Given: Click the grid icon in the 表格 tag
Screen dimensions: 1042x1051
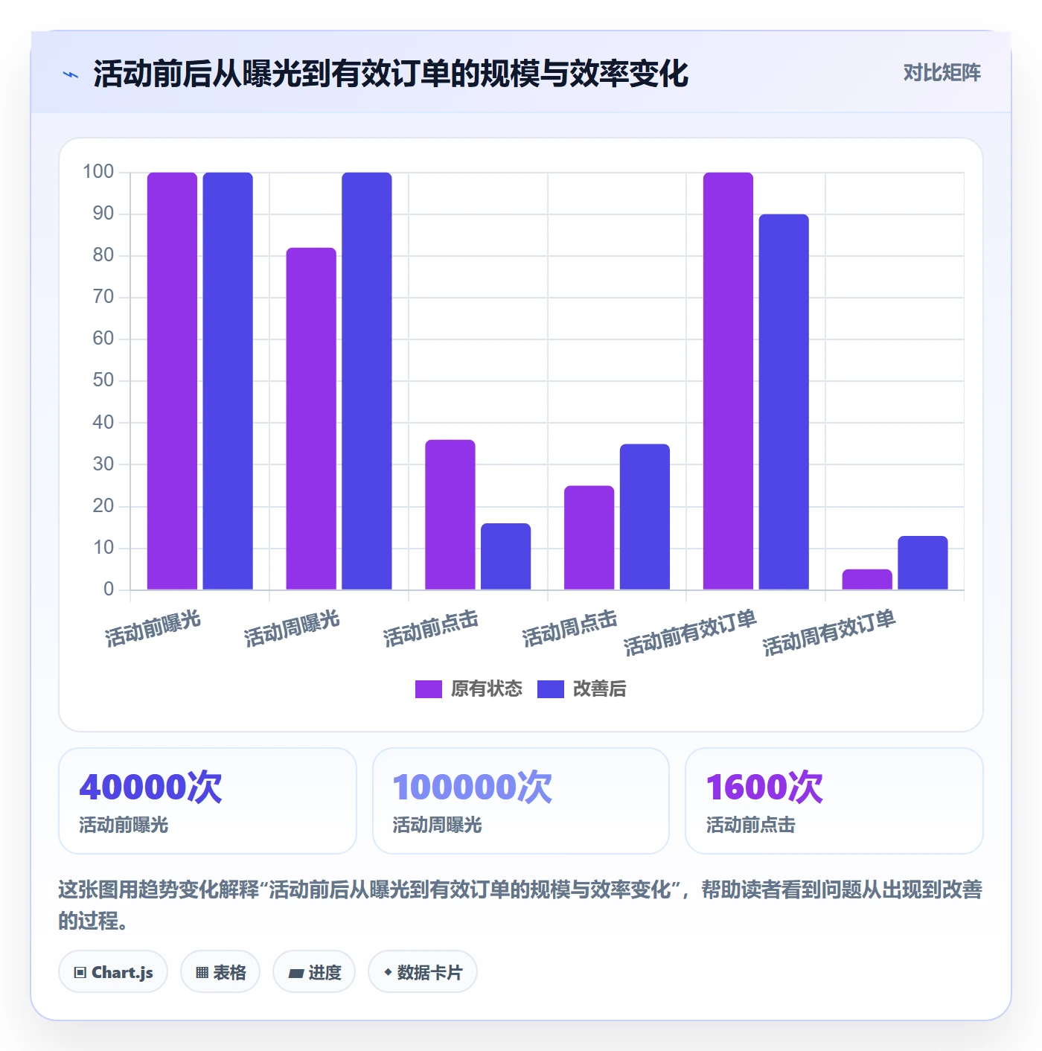Looking at the screenshot, I should coord(202,972).
